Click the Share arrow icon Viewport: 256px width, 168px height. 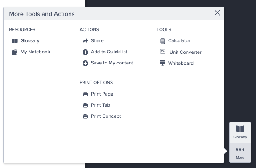tap(85, 41)
